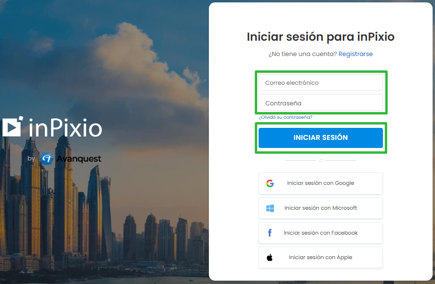This screenshot has width=435, height=284.
Task: Choose Iniciar sesión con Google text
Action: [320, 183]
